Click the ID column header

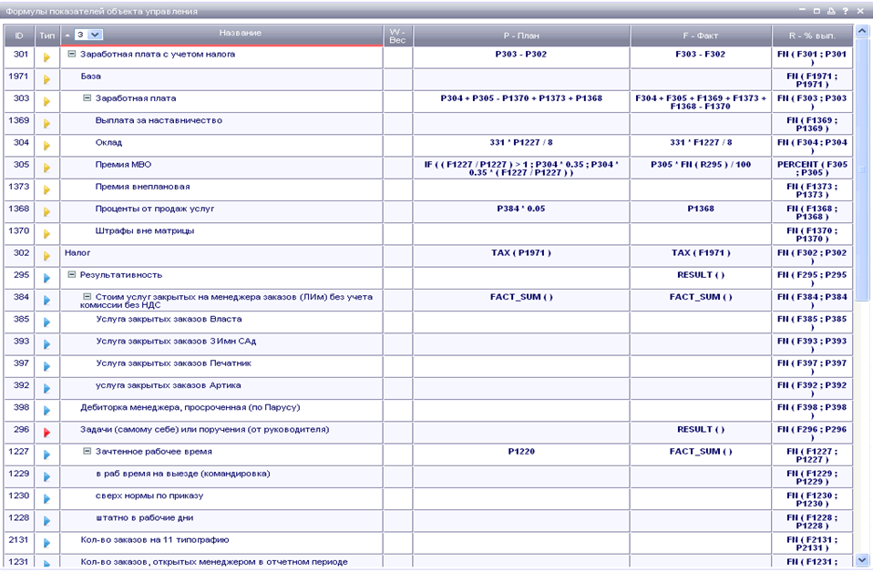tap(19, 36)
